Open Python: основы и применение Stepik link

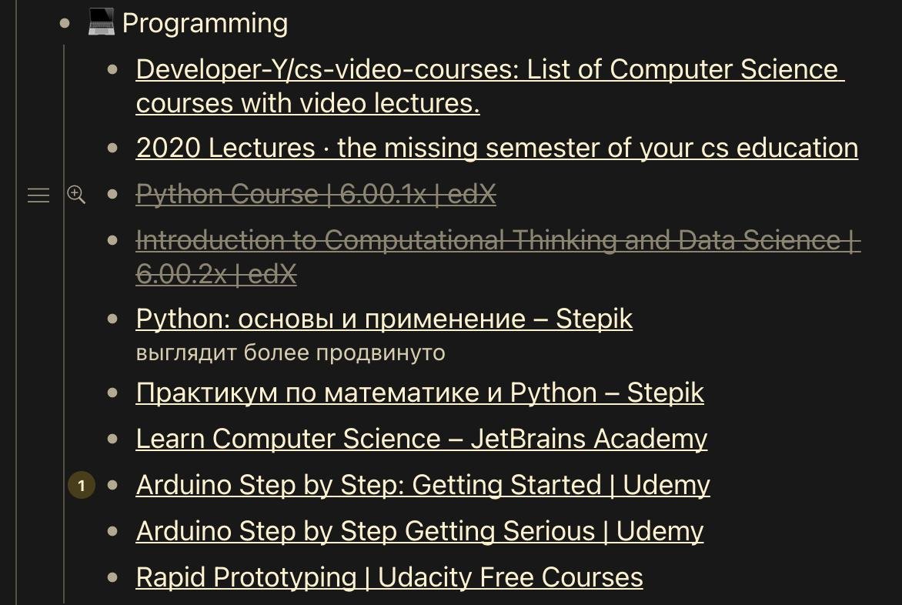384,319
